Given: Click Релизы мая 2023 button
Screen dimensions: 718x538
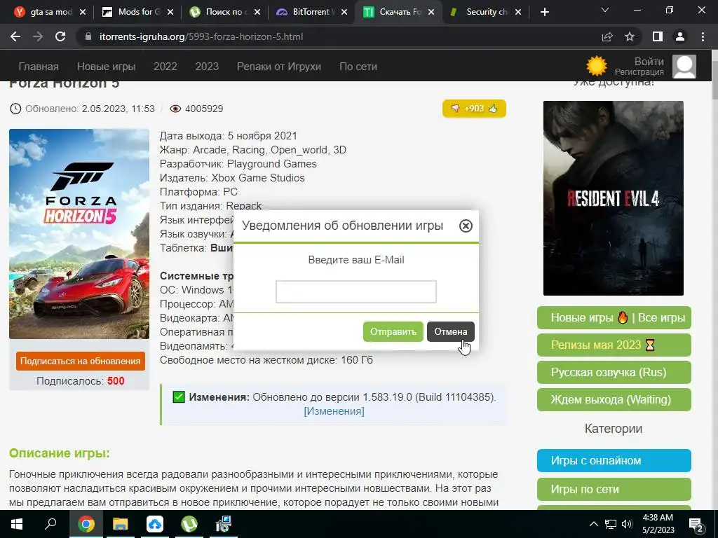Looking at the screenshot, I should [614, 345].
